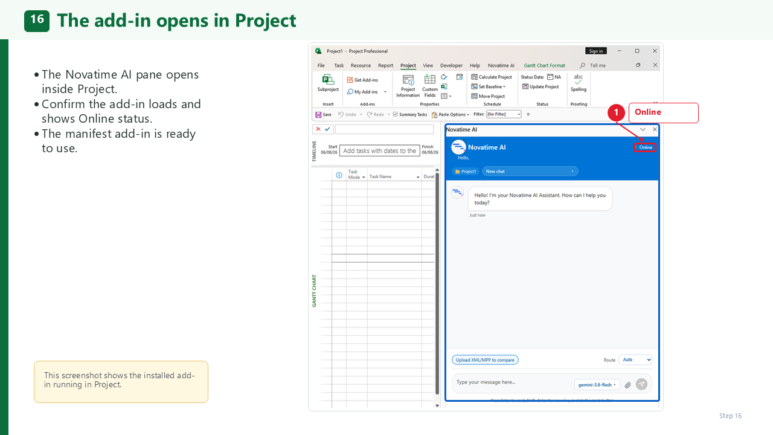Click the send message arrow button
This screenshot has height=435, width=773.
(x=641, y=384)
